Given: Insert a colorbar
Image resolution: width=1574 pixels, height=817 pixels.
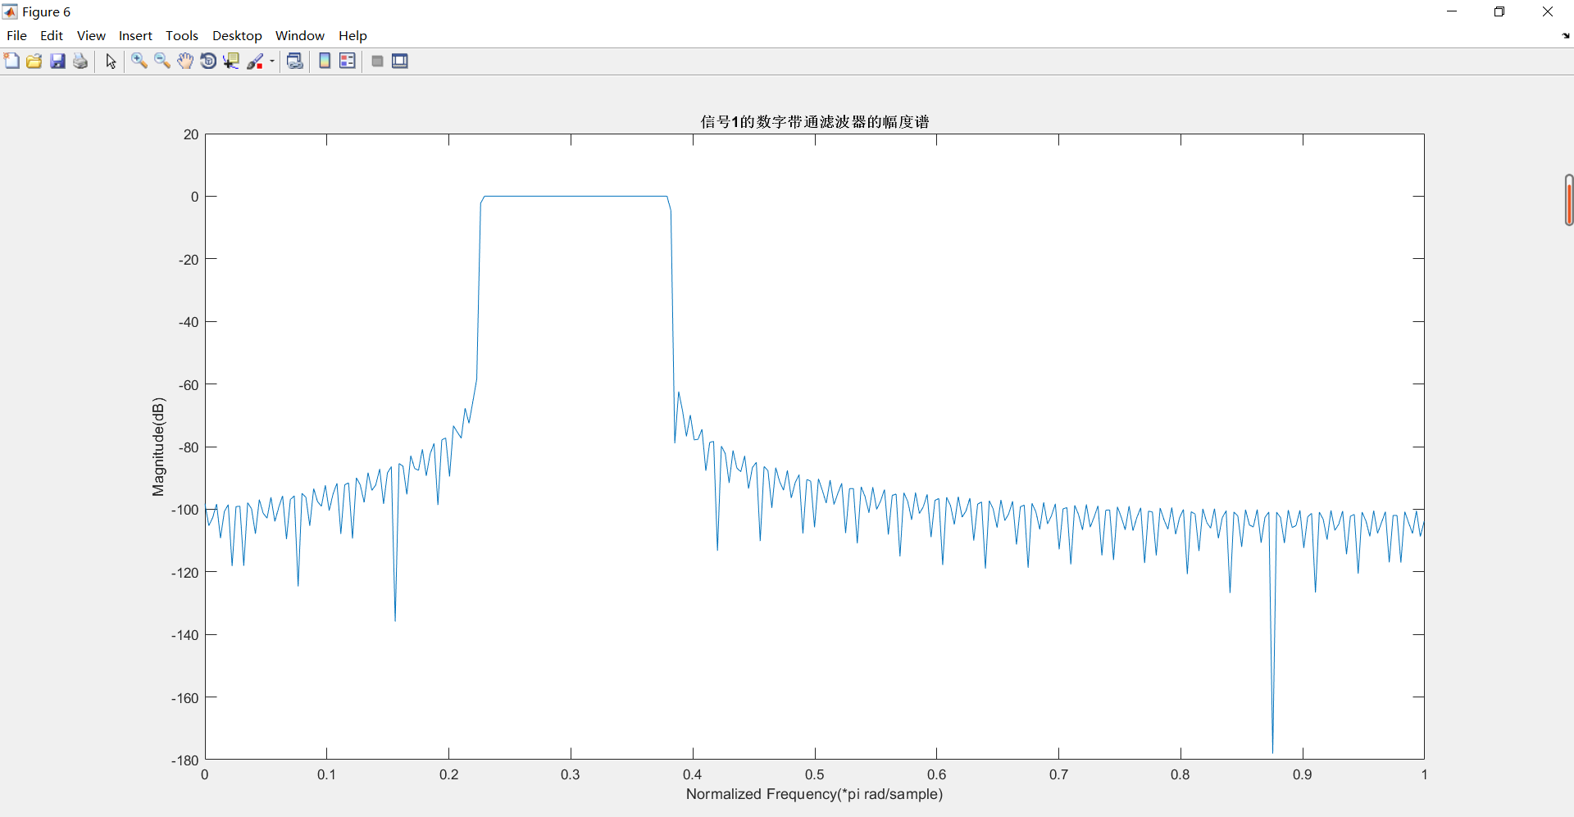Looking at the screenshot, I should [x=325, y=61].
